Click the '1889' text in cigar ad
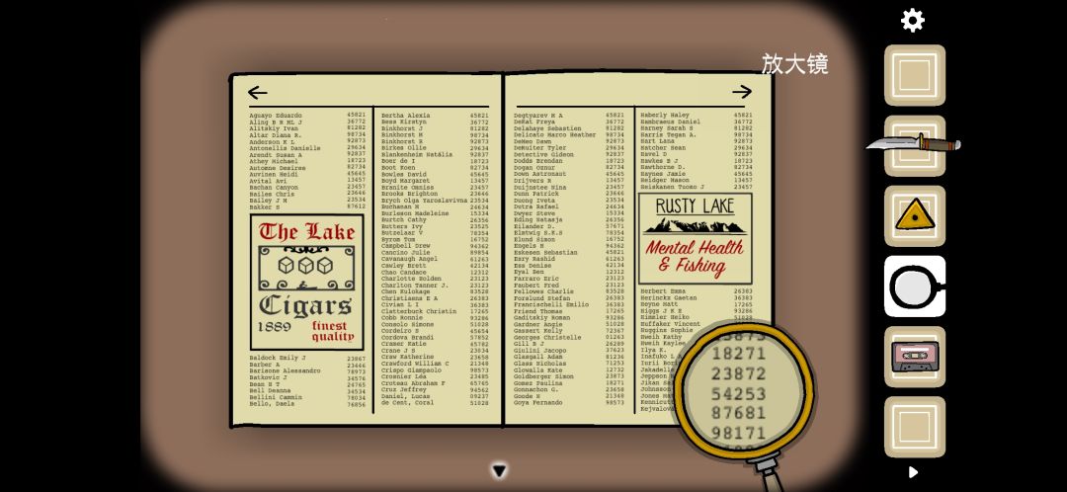 click(275, 327)
